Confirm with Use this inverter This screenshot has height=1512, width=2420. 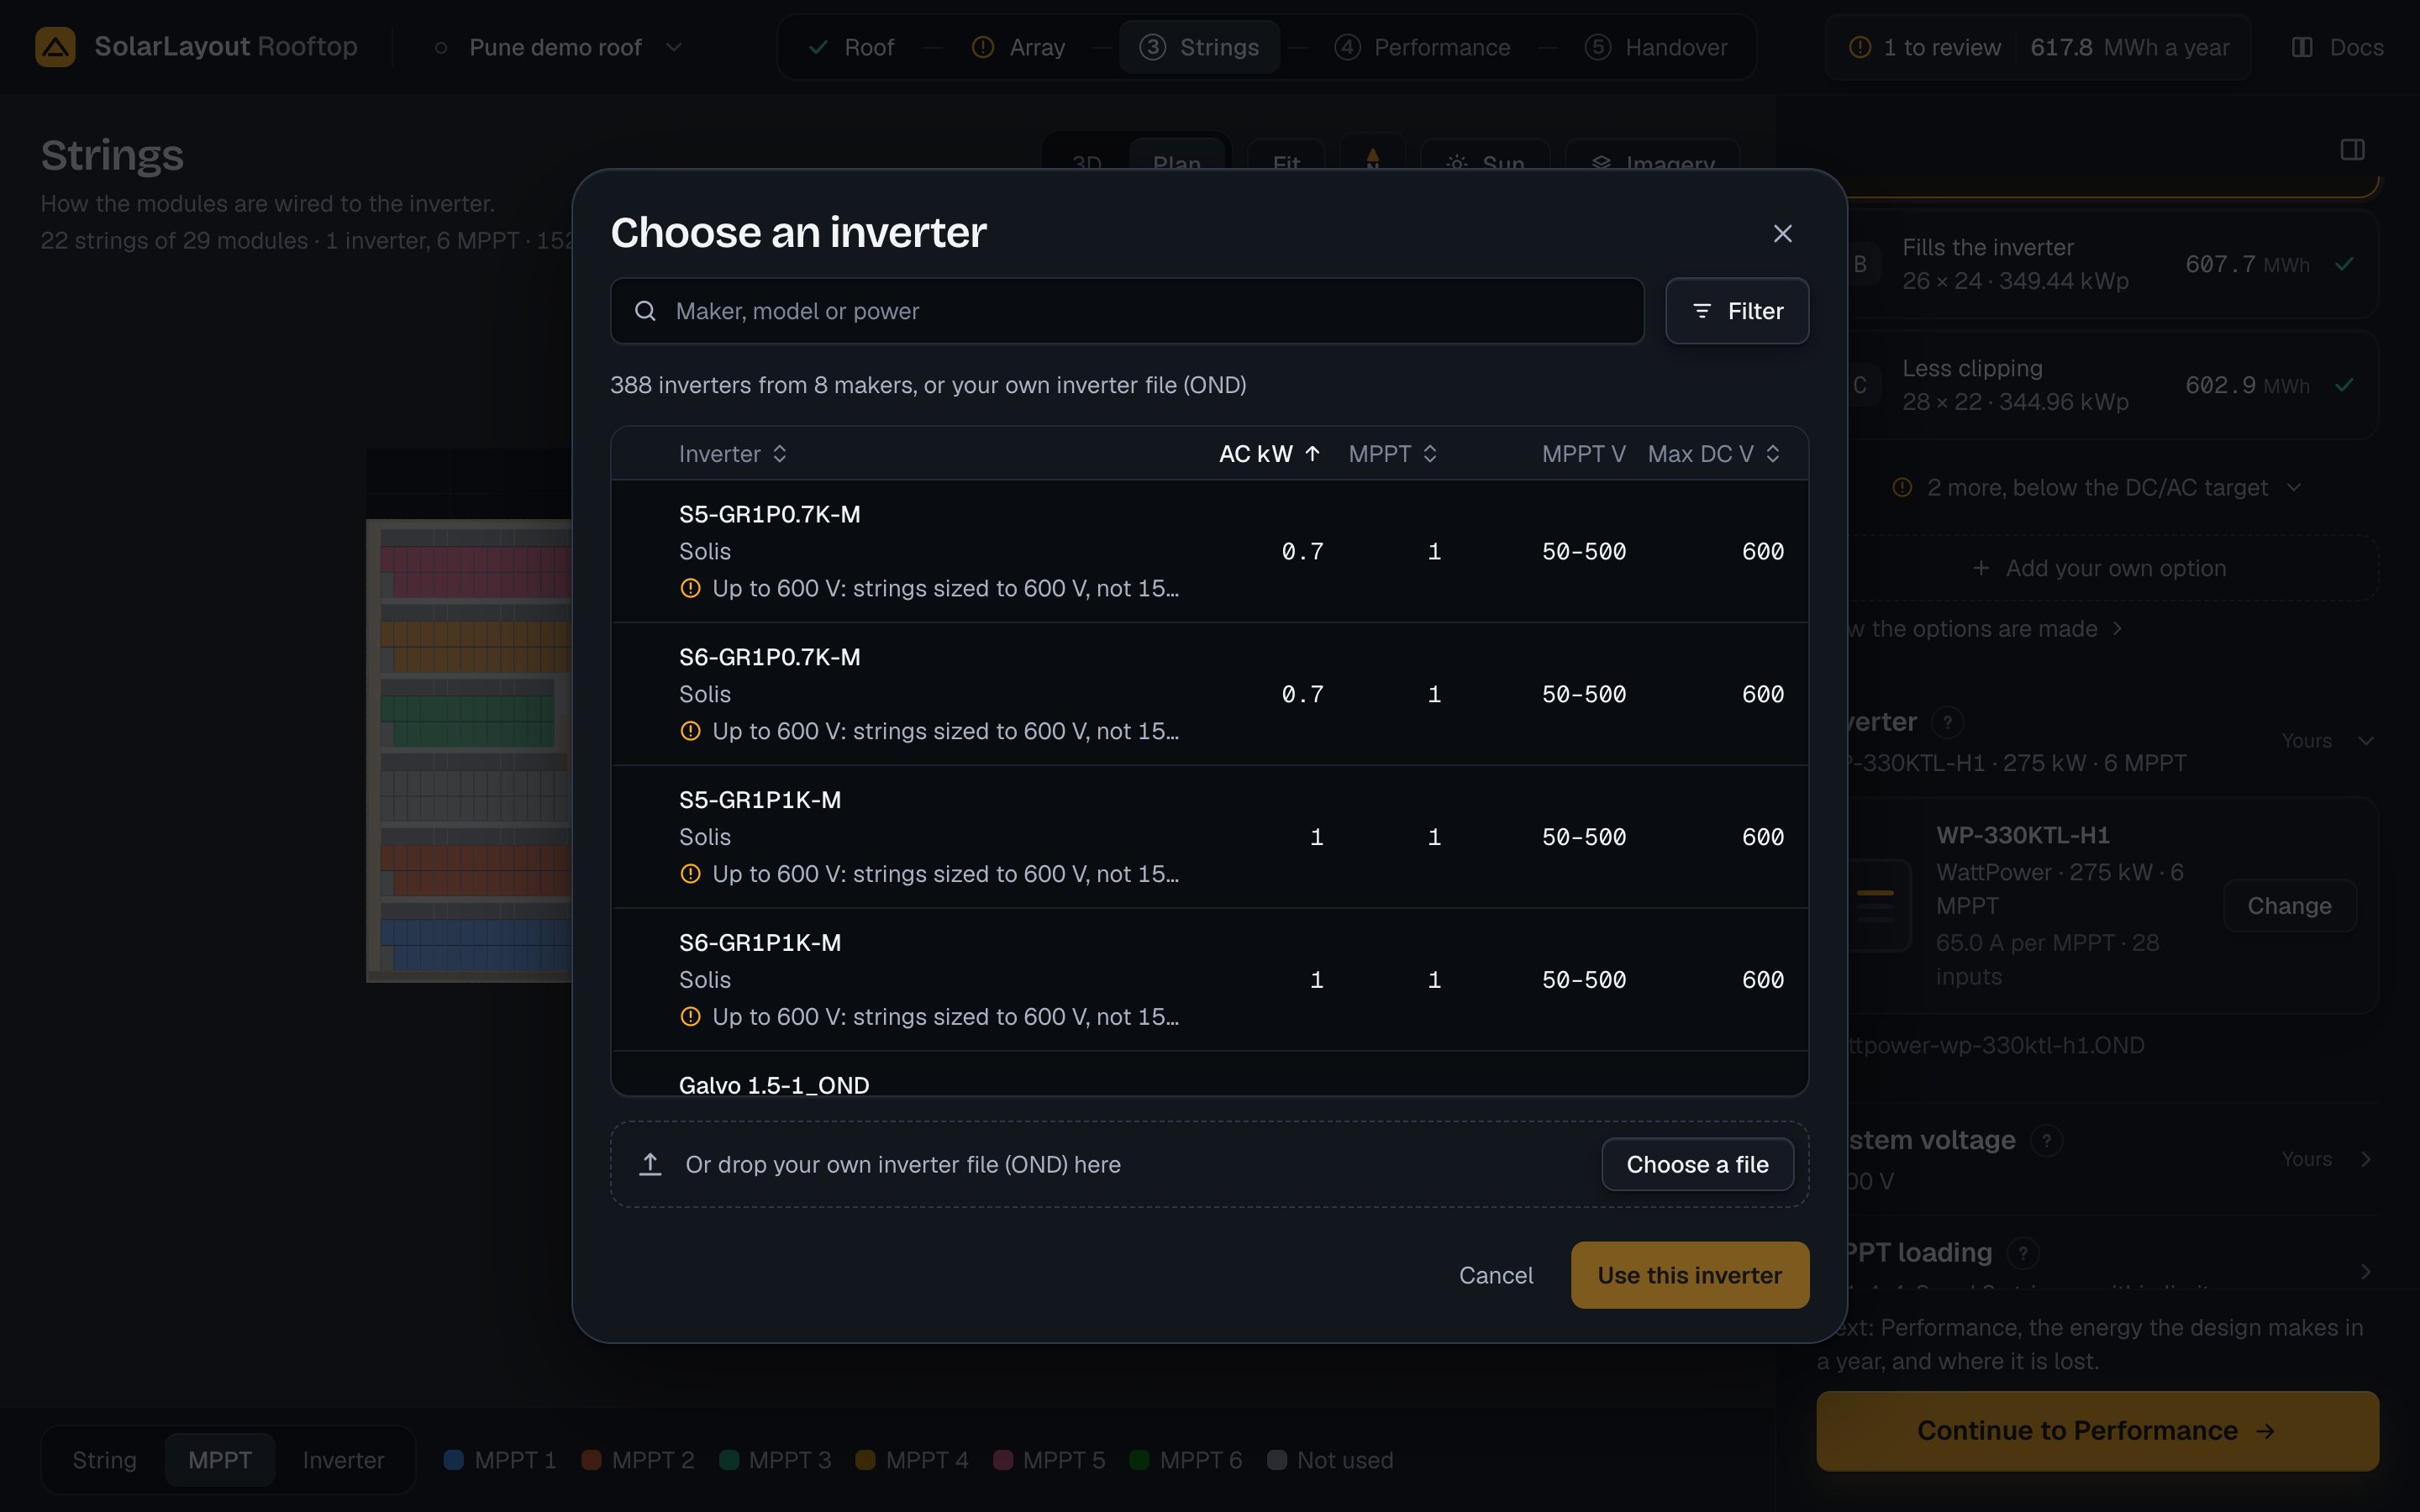pyautogui.click(x=1689, y=1275)
